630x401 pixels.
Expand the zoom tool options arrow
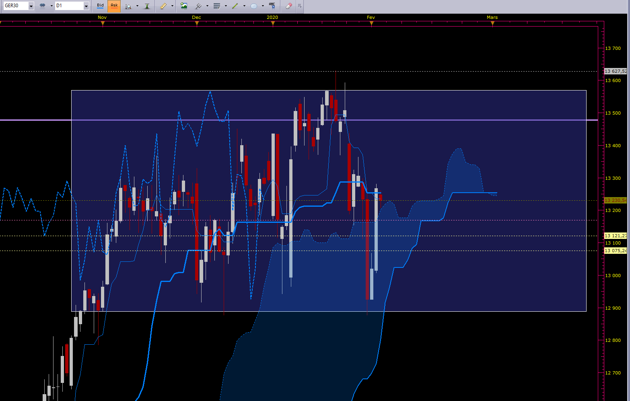pyautogui.click(x=137, y=6)
